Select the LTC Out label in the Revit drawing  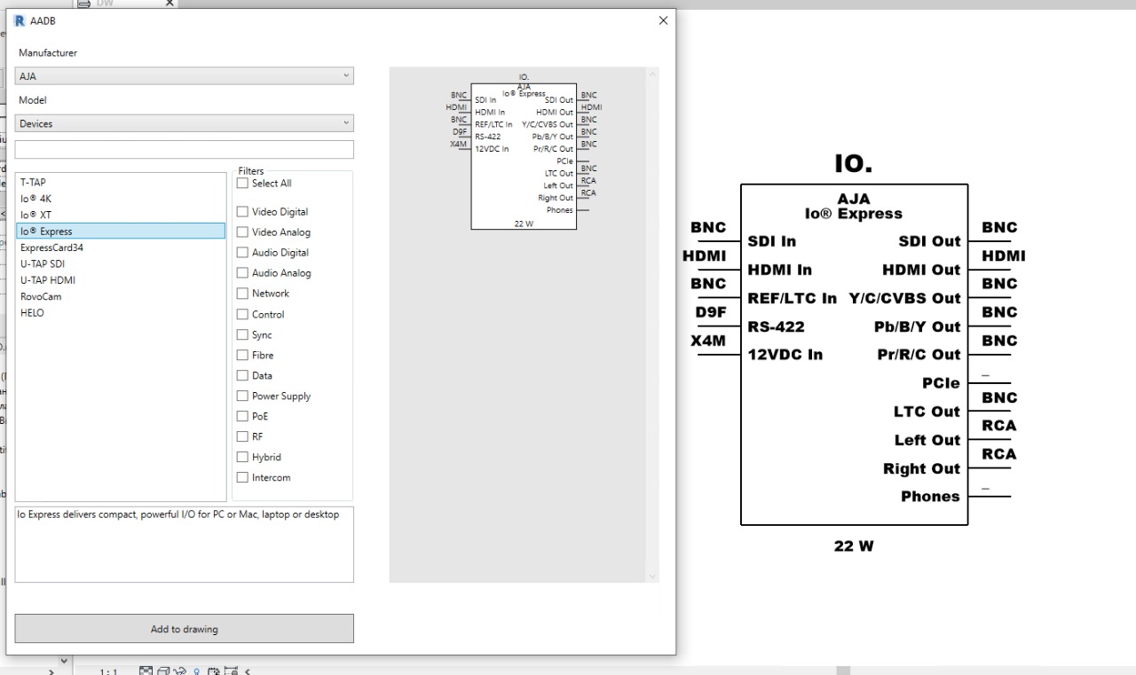click(x=927, y=412)
